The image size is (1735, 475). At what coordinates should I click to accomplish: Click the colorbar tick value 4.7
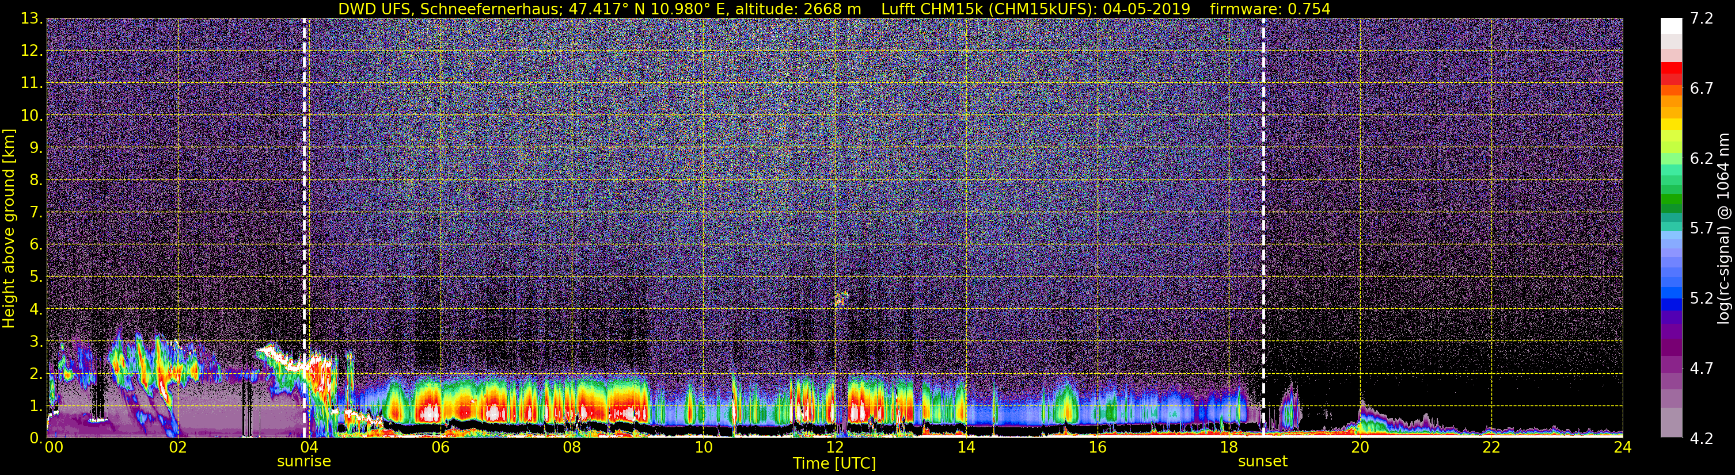pos(1702,369)
